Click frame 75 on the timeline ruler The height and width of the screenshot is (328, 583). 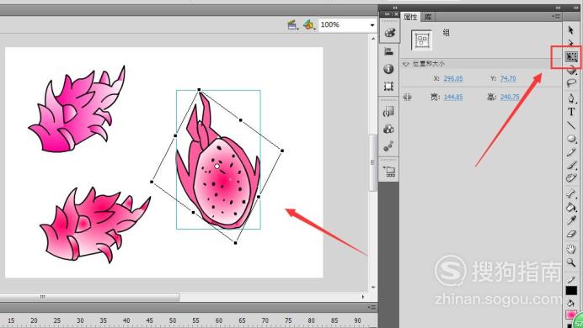[288, 320]
